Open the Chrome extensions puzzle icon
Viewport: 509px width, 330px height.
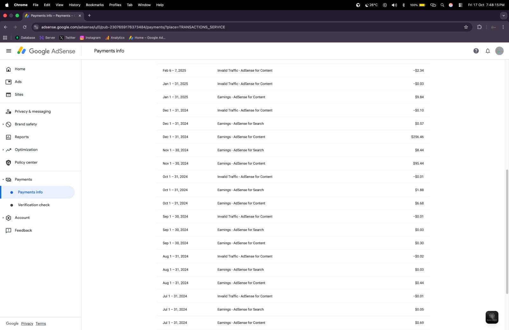479,27
